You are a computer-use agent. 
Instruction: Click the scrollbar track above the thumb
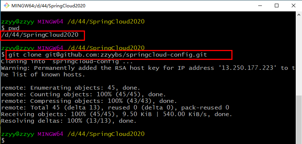click(299, 57)
